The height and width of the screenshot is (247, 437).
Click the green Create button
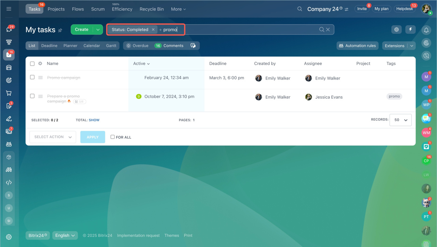(x=82, y=30)
